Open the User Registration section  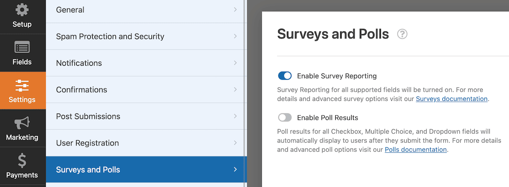point(145,143)
